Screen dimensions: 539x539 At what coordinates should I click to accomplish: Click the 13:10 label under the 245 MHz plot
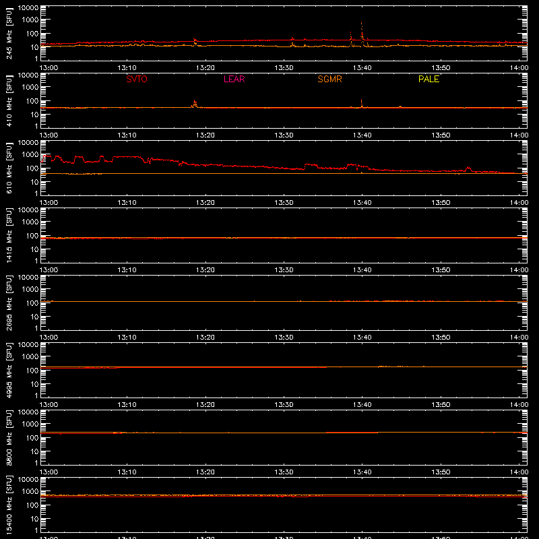(127, 68)
